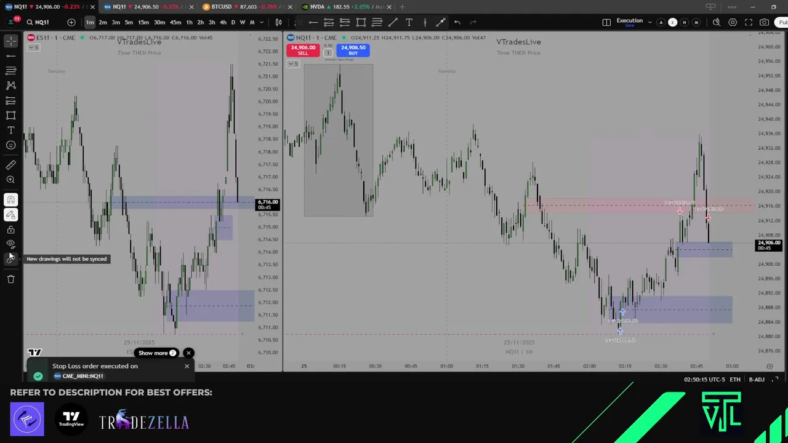Select the text tool in left sidebar
Screen dimensions: 788x443
click(11, 130)
